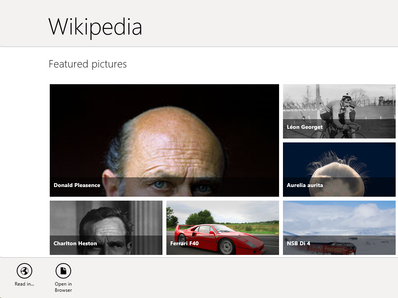Click the Read in... globe icon

pos(24,270)
